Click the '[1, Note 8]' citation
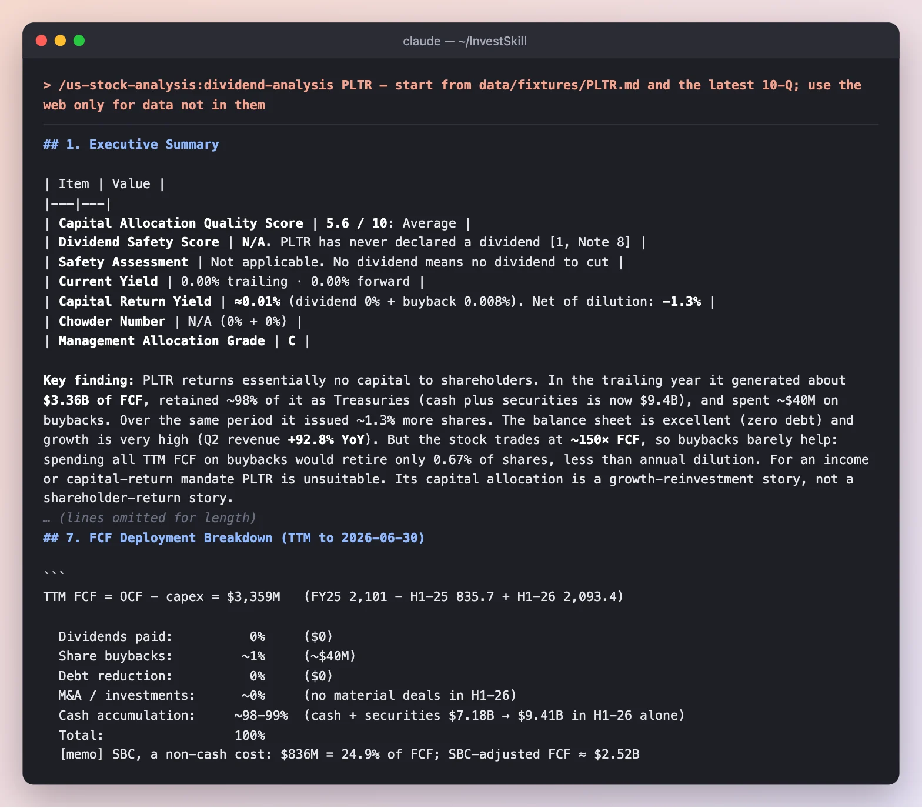The width and height of the screenshot is (922, 808). [x=590, y=242]
